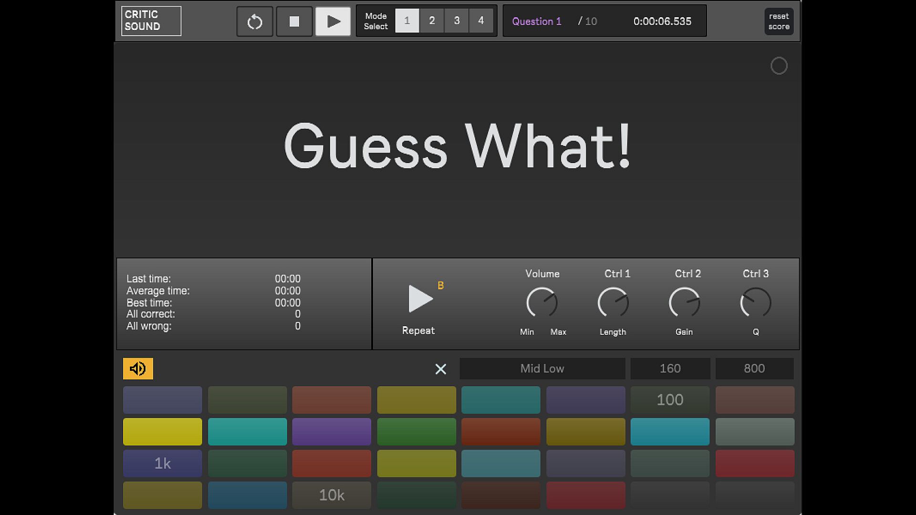Click the 160 low frequency field

(x=670, y=369)
